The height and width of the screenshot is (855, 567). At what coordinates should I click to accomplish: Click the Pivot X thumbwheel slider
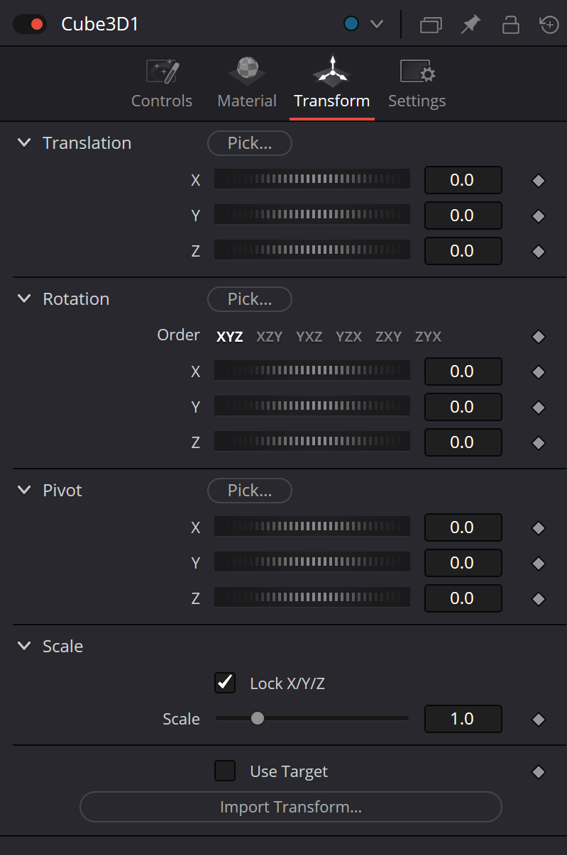coord(312,527)
